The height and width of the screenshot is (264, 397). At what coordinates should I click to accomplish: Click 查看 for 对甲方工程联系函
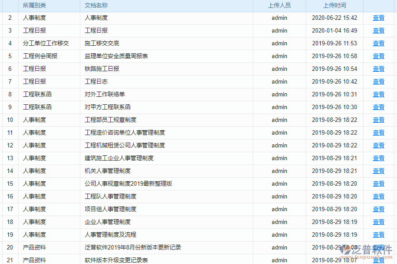click(x=379, y=107)
